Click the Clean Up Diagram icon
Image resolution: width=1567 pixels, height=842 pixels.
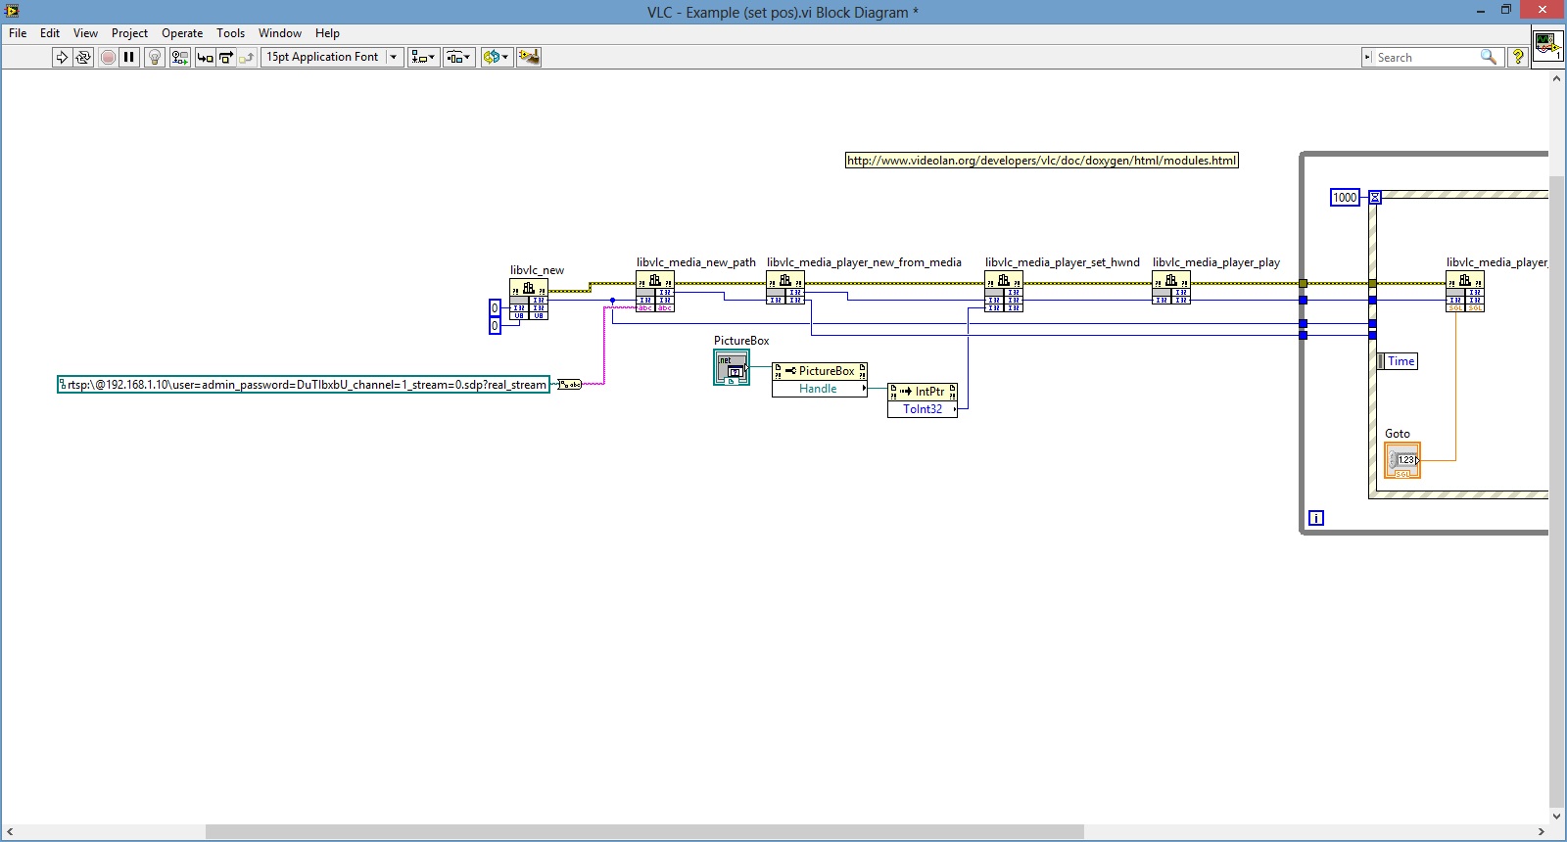pyautogui.click(x=529, y=57)
